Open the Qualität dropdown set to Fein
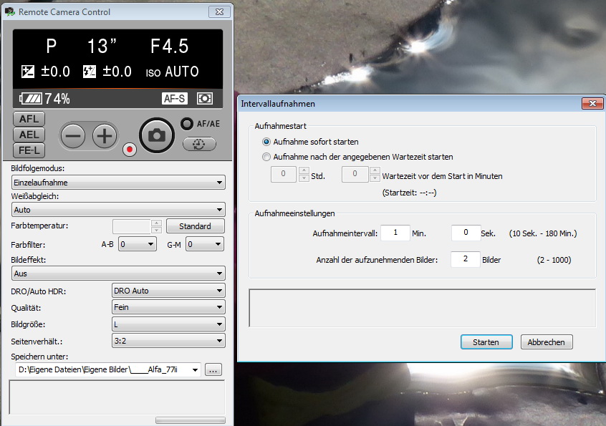The image size is (606, 426). 169,307
